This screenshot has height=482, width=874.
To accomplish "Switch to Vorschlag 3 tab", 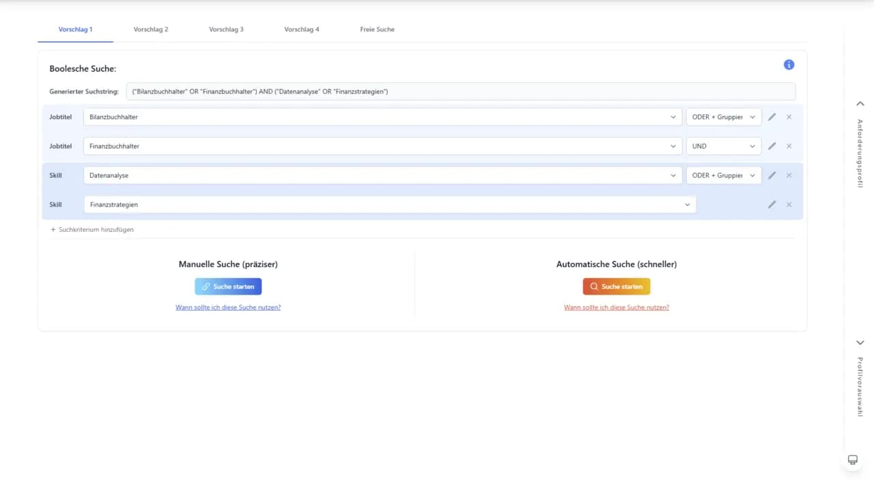I will pos(226,29).
